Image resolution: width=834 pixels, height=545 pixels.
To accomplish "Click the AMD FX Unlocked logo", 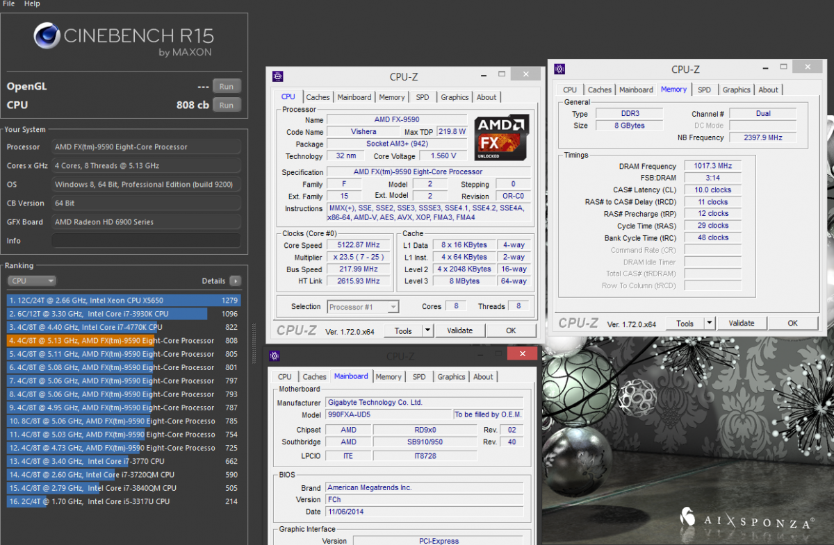I will (502, 138).
